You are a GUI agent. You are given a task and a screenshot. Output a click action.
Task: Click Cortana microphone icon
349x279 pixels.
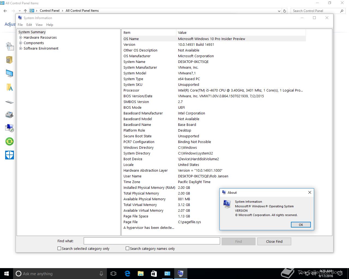[101, 274]
